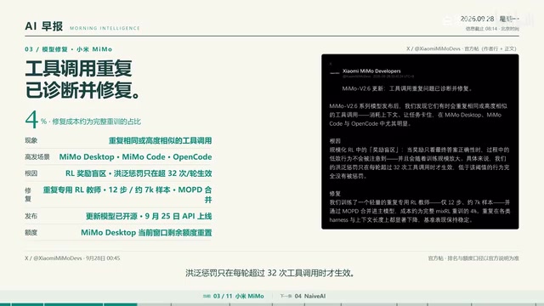This screenshot has width=544, height=306.
Task: Click the section label '03 / 模型修复 · 小米 MiMo'
Action: [68, 49]
